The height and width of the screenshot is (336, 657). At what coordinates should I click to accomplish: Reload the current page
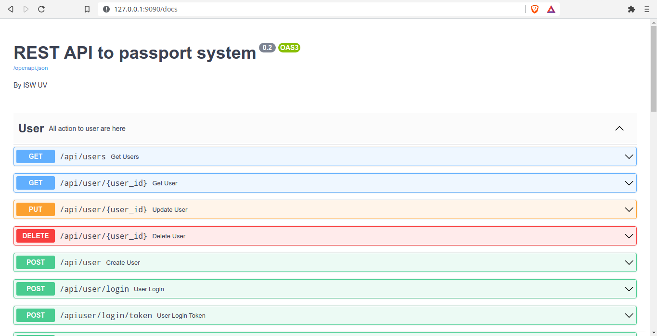point(41,9)
